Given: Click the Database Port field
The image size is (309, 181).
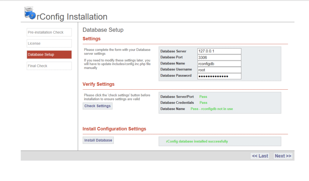Looking at the screenshot, I should click(219, 57).
